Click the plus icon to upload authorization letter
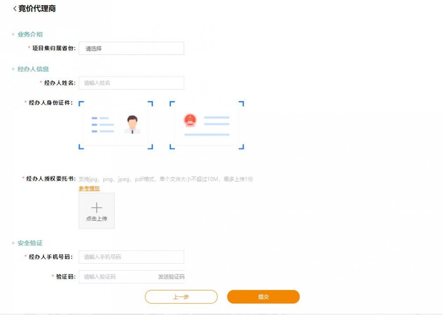Viewport: 443px width, 315px height. tap(97, 208)
